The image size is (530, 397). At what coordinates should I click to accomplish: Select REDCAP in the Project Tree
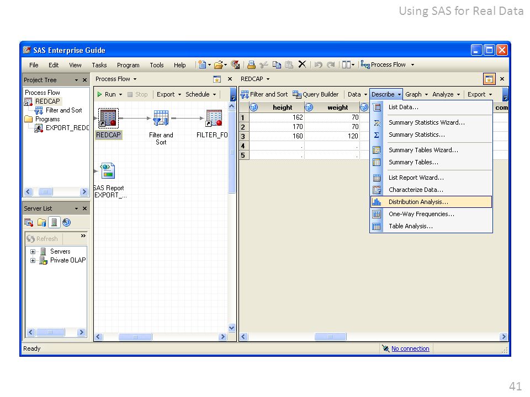(x=47, y=101)
